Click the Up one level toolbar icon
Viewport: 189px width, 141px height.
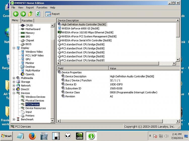pyautogui.click(x=30, y=14)
